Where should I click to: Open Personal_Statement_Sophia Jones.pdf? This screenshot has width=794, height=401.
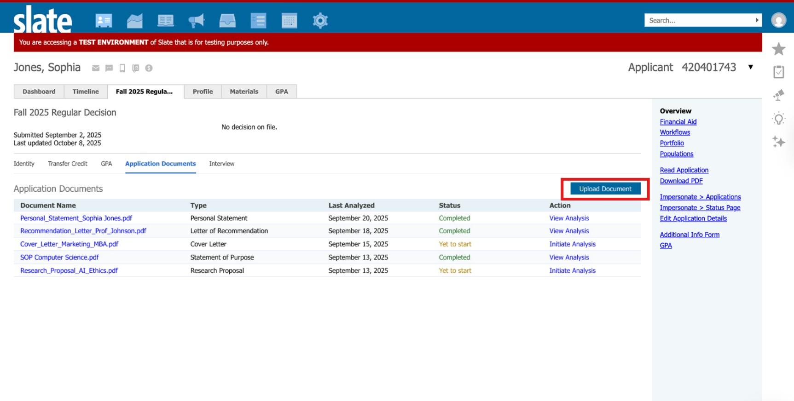76,218
